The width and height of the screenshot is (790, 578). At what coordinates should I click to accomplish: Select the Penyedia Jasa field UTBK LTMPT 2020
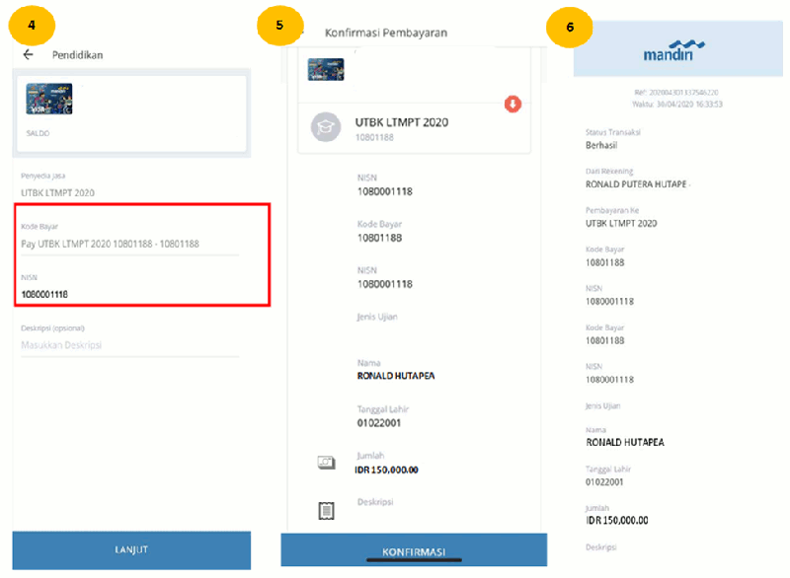57,192
